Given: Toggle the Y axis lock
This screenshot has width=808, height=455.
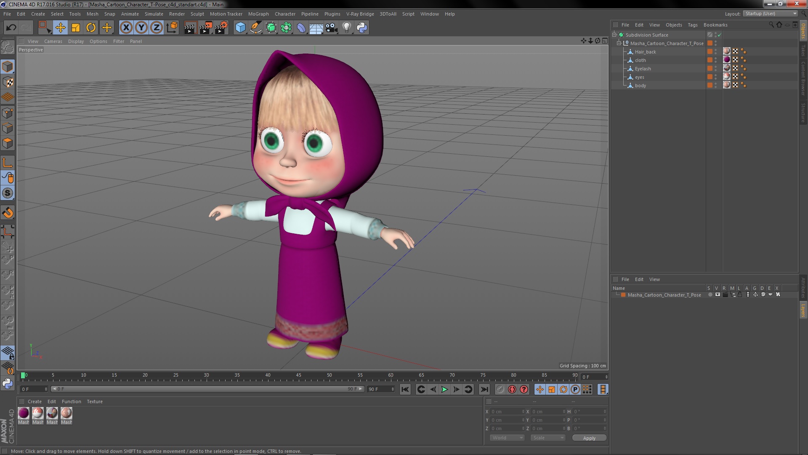Looking at the screenshot, I should pyautogui.click(x=141, y=28).
